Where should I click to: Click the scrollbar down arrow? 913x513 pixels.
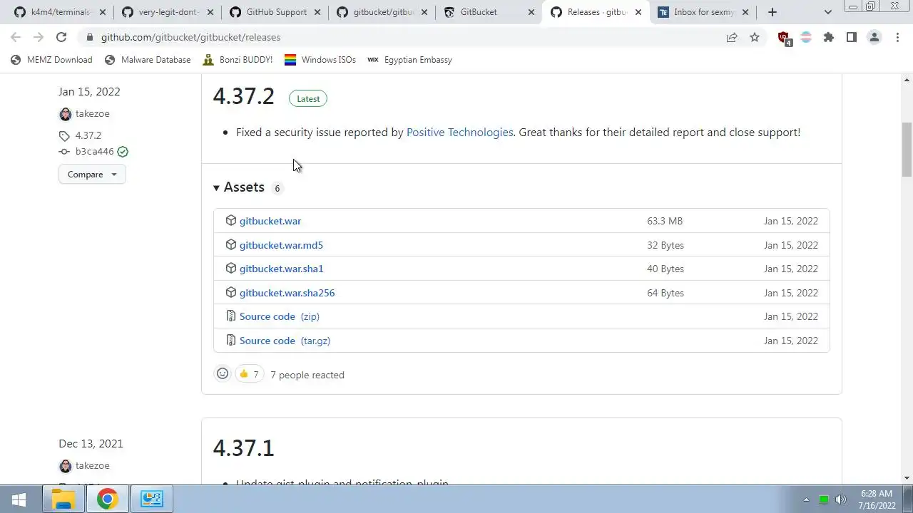click(x=907, y=478)
